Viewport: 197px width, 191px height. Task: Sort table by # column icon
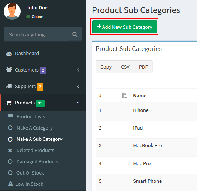(124, 95)
